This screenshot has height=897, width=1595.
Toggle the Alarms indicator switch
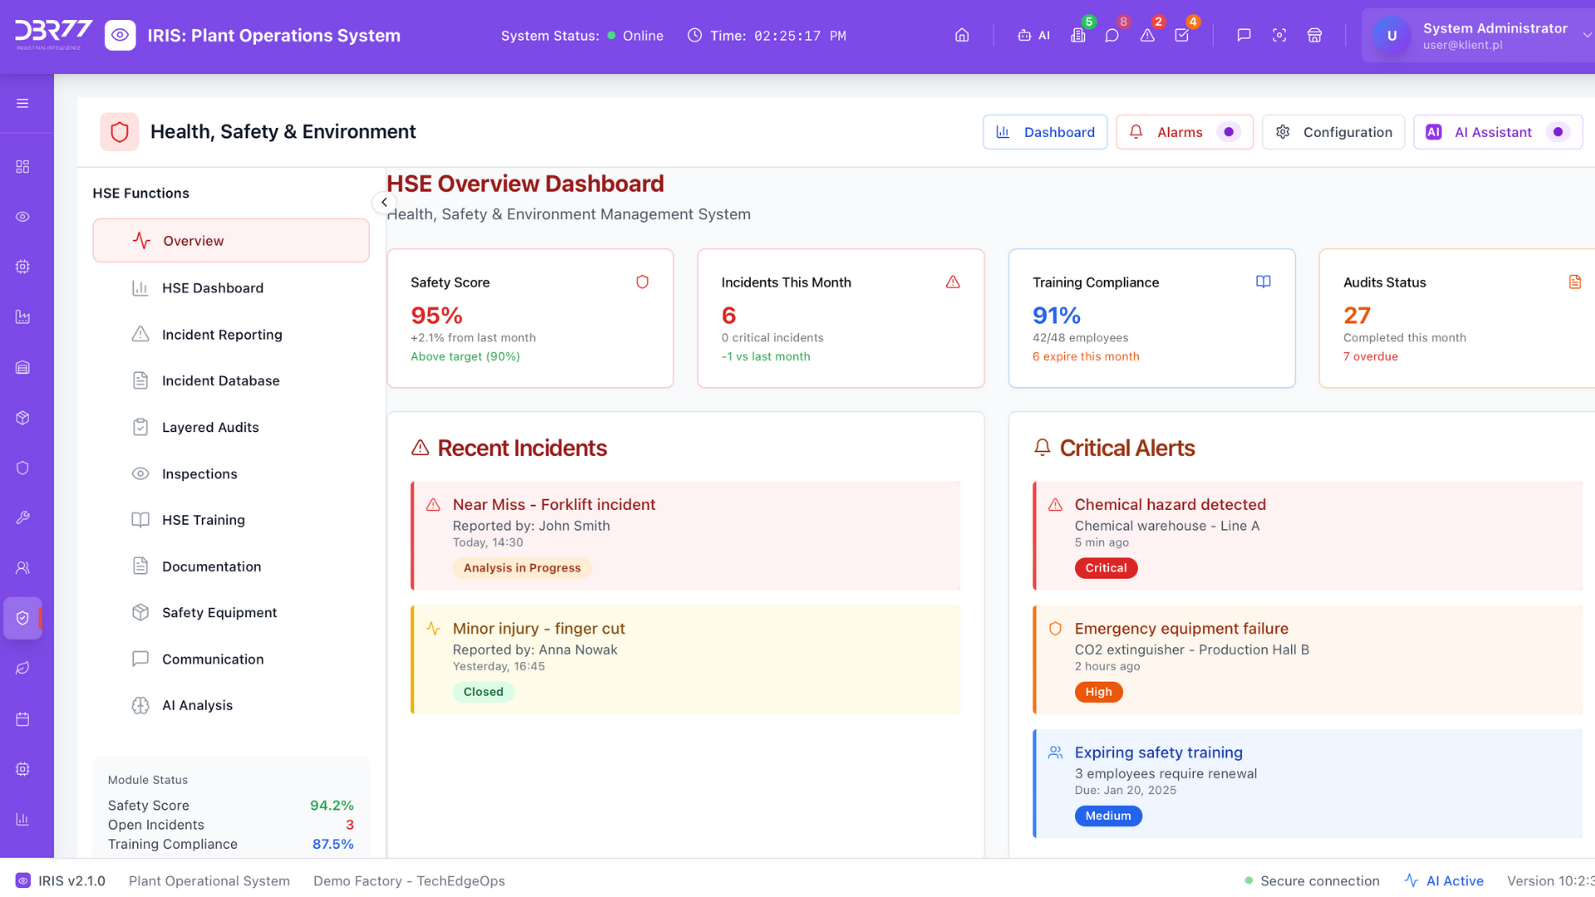coord(1228,132)
